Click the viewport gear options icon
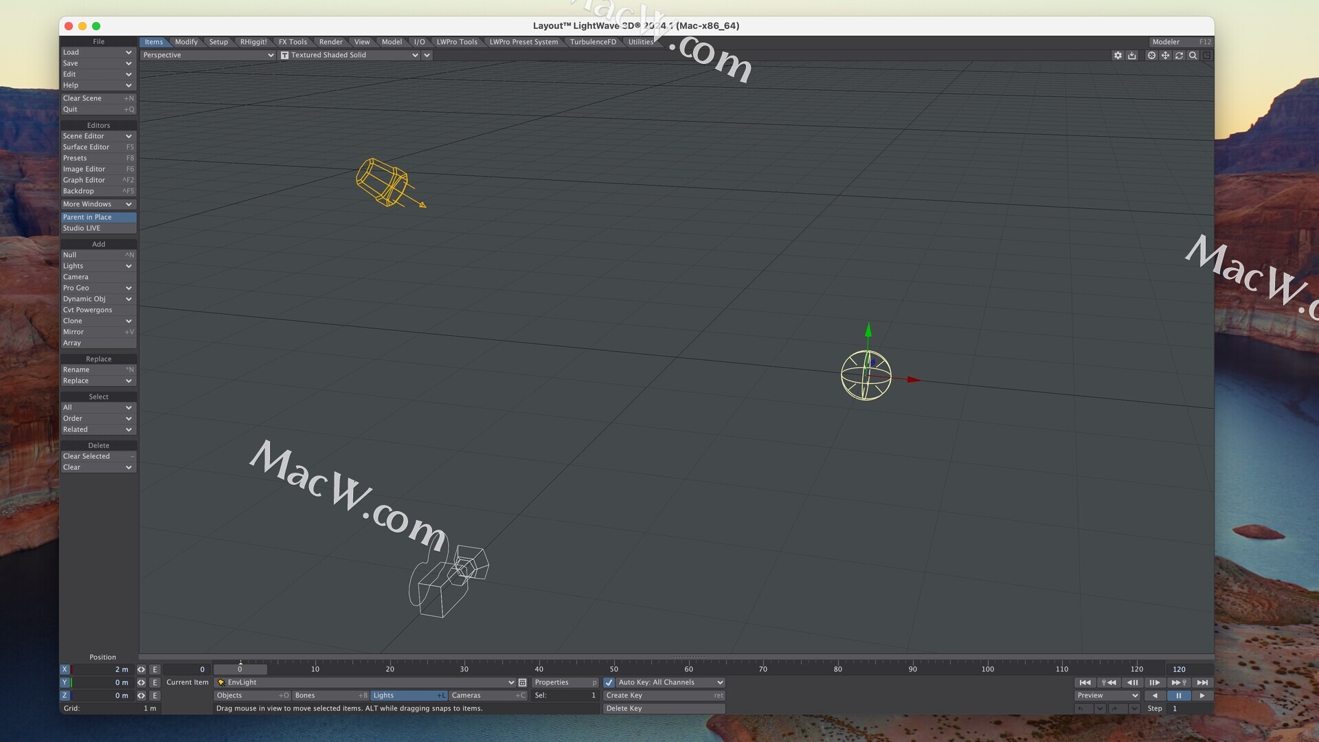Screen dimensions: 1319x742 coord(1118,56)
